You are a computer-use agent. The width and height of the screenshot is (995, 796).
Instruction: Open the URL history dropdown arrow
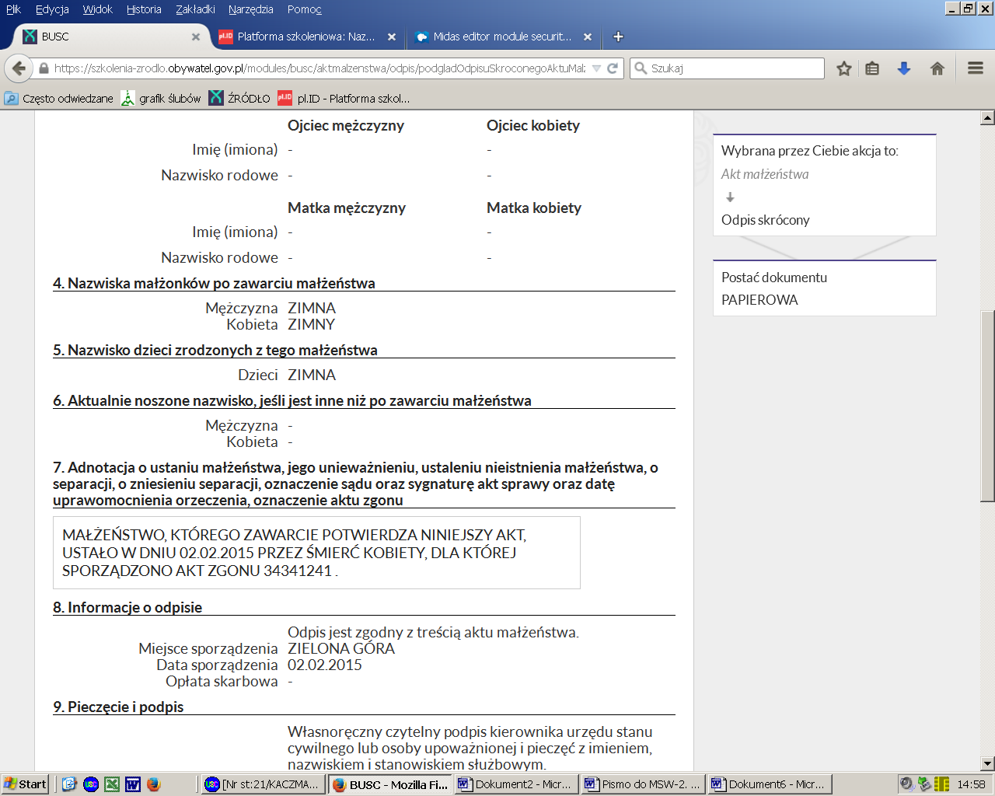tap(596, 68)
